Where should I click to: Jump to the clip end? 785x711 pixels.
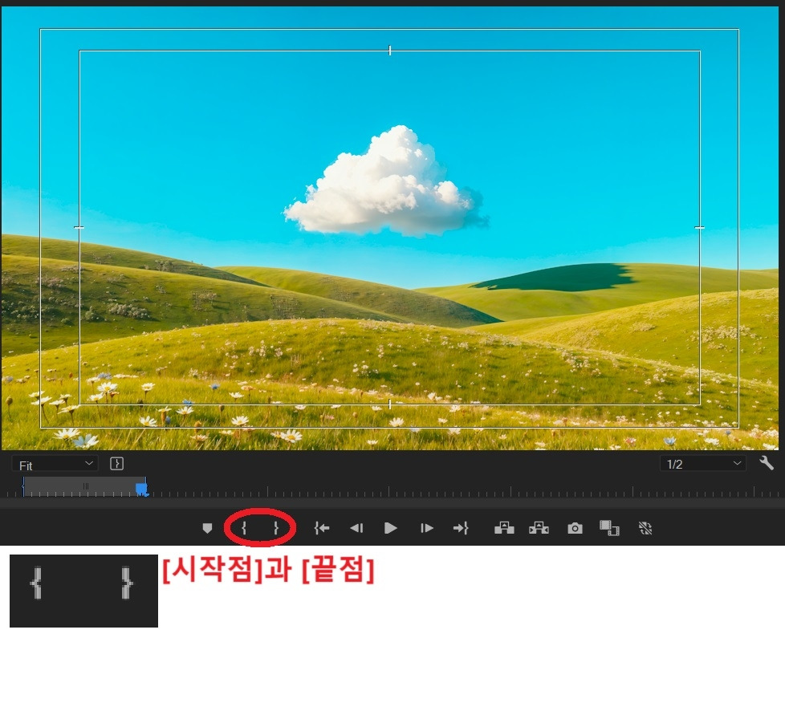tap(462, 528)
